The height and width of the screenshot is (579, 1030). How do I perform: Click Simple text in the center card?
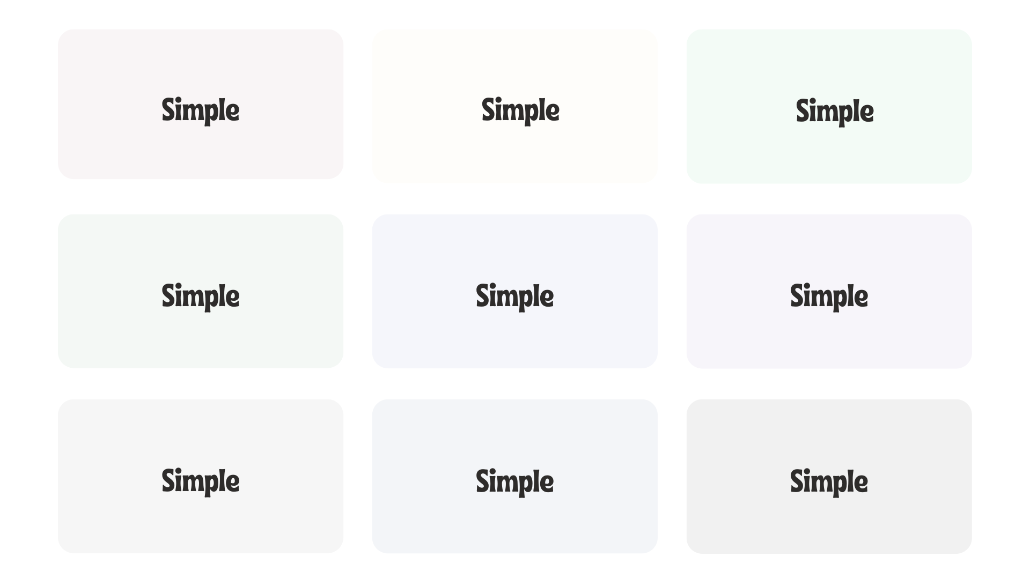click(x=515, y=296)
